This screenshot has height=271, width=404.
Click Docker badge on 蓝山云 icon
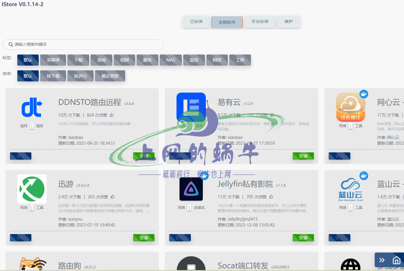[x=364, y=176]
